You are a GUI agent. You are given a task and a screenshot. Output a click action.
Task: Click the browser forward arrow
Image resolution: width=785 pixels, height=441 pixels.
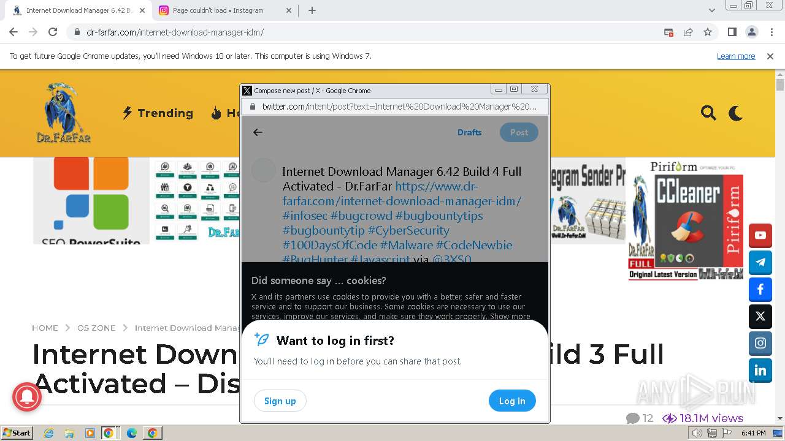click(33, 32)
